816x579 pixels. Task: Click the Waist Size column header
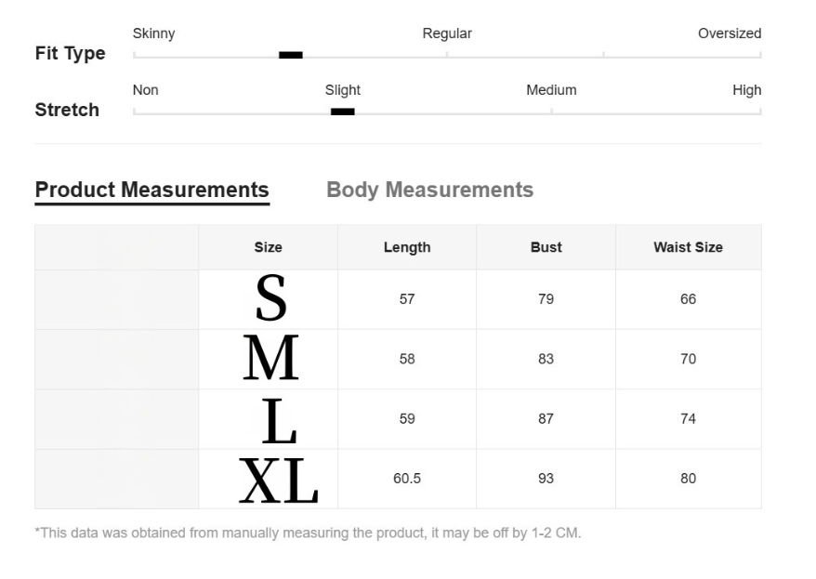click(x=688, y=247)
